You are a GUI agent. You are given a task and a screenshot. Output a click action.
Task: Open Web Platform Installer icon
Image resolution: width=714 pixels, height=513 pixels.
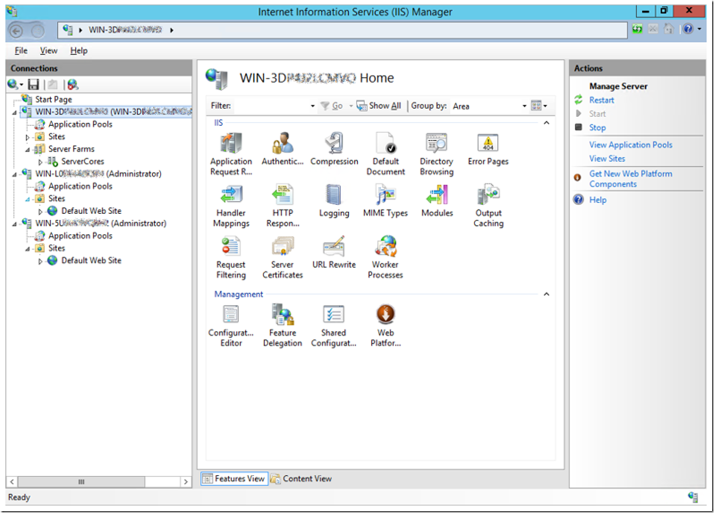pos(385,325)
